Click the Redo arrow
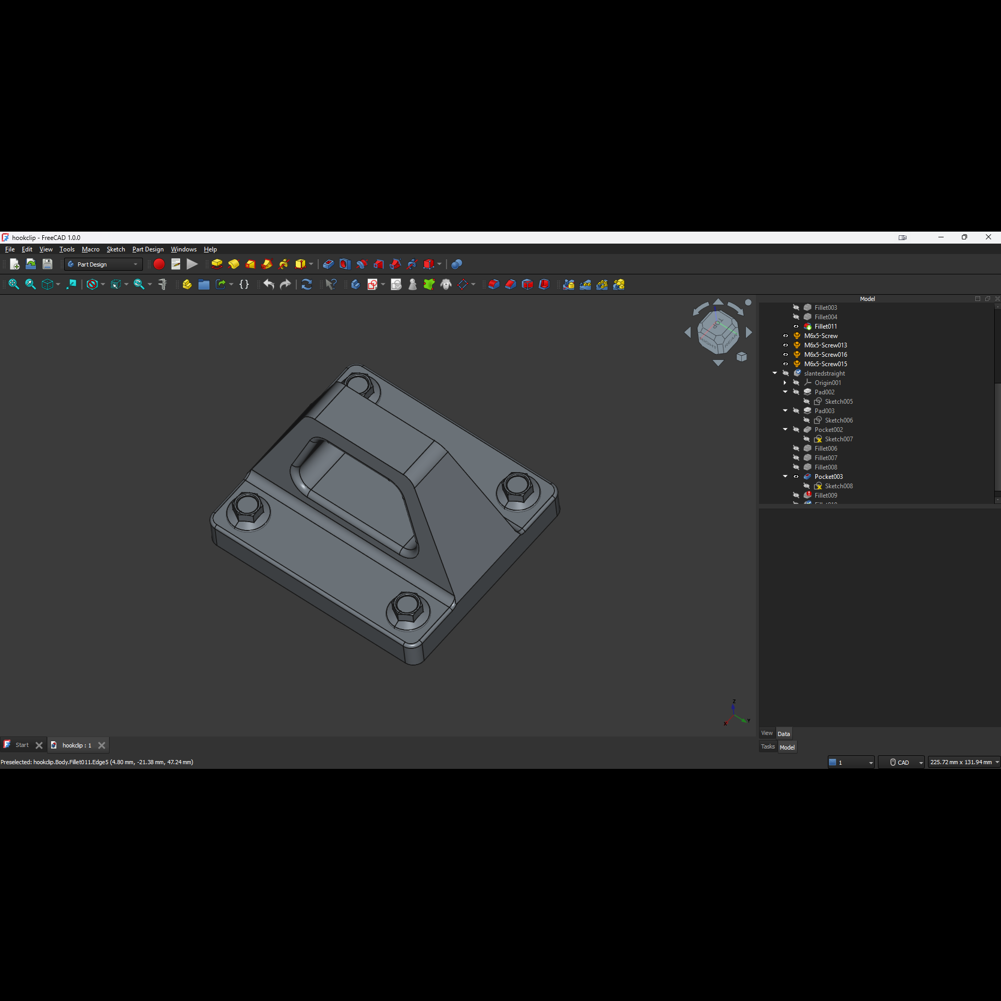1001x1001 pixels. tap(285, 284)
